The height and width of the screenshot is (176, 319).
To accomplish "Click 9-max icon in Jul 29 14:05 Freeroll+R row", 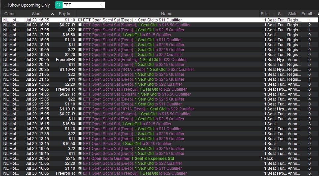I will coord(80,89).
